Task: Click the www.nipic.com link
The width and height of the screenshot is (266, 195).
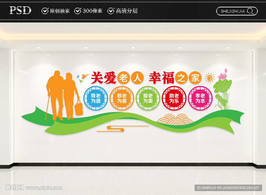Action: coord(44,188)
